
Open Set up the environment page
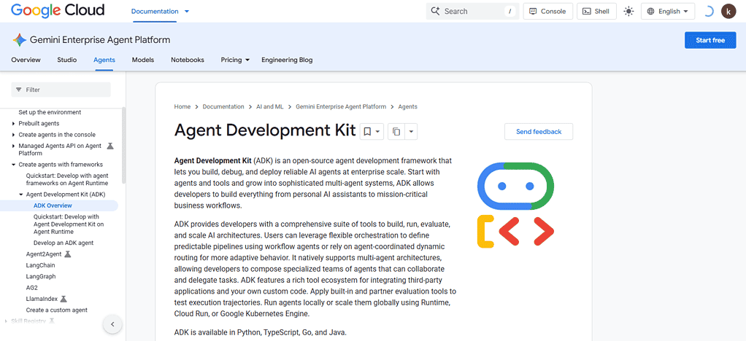pyautogui.click(x=50, y=112)
